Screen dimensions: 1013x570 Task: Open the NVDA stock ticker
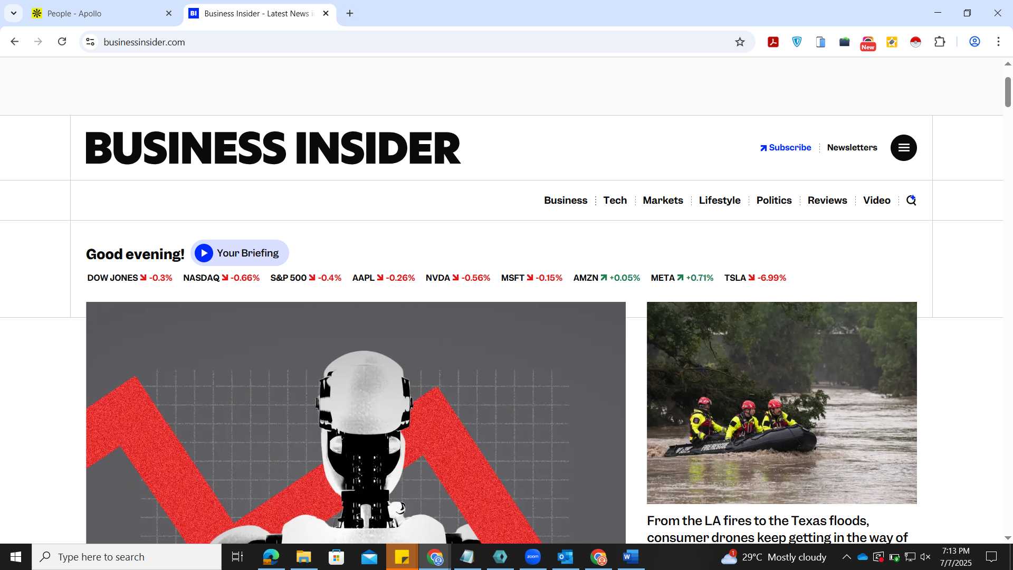[x=458, y=278]
